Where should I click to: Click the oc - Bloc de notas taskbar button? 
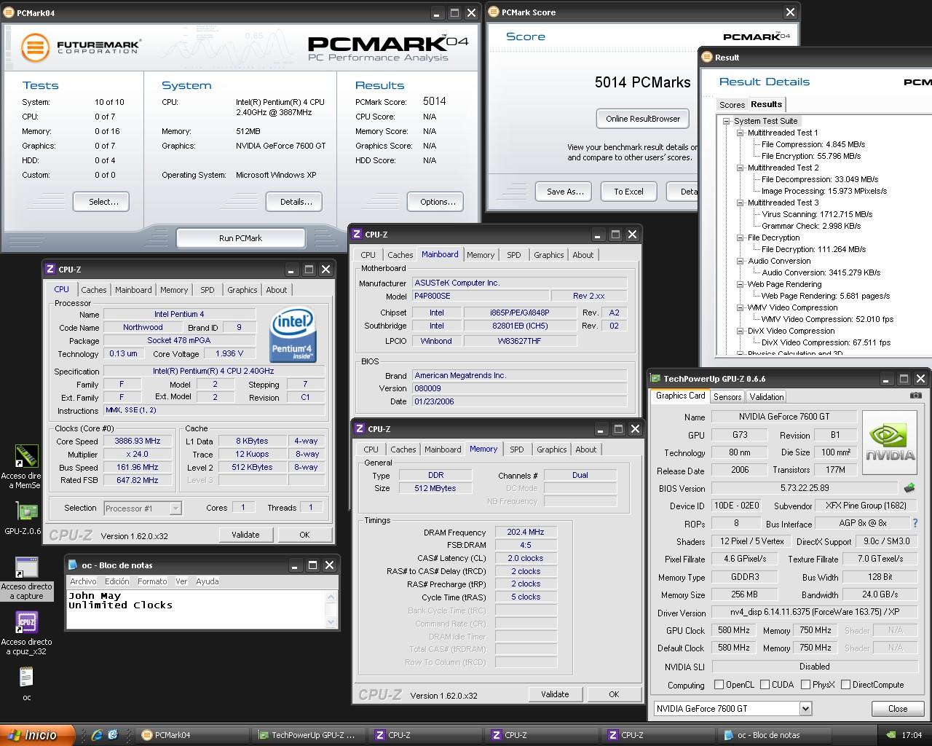[x=773, y=735]
